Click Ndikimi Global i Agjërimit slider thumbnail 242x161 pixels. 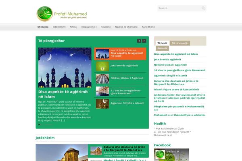point(102,79)
